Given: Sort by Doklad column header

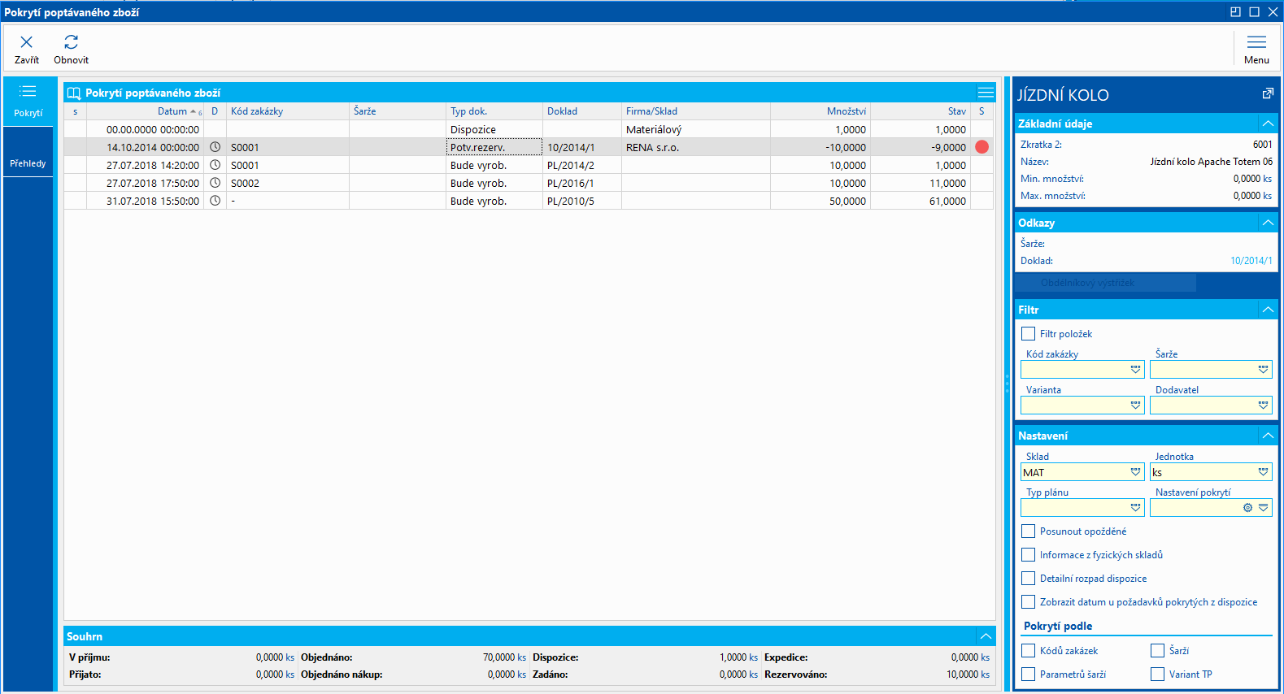Looking at the screenshot, I should tap(582, 111).
